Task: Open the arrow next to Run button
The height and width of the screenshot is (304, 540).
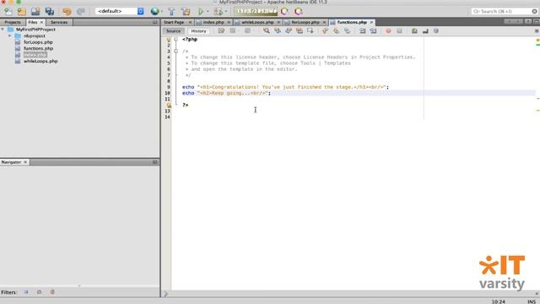Action: click(208, 11)
